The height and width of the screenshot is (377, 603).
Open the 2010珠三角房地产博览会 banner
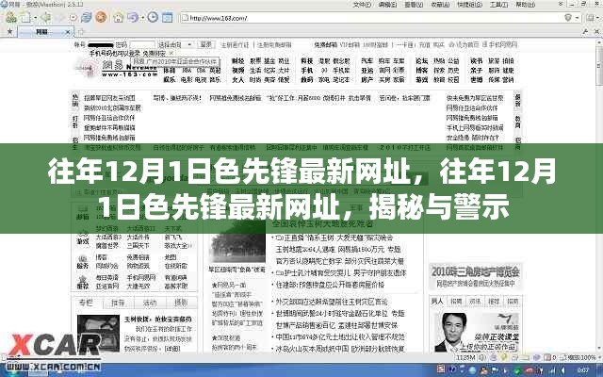click(x=475, y=276)
